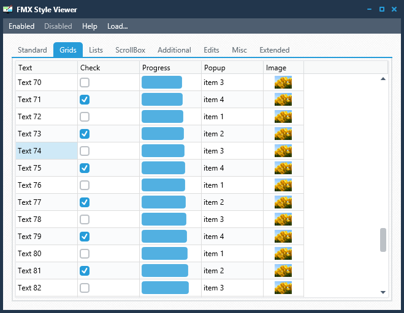The width and height of the screenshot is (404, 313).
Task: Switch to the Edits tab
Action: [x=212, y=50]
